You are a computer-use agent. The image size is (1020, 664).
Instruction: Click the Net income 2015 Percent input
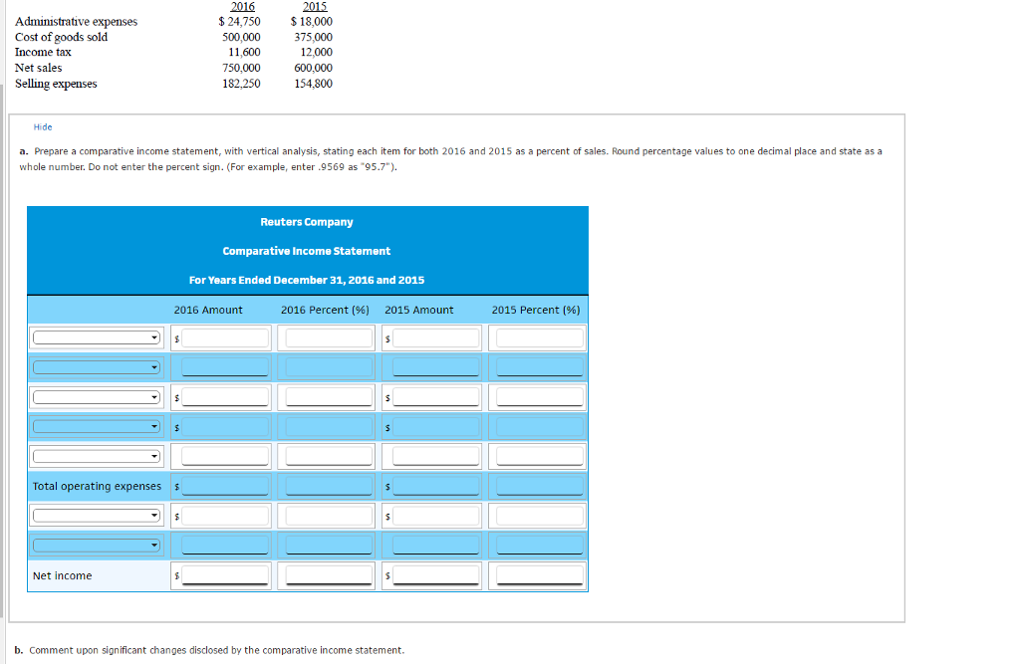point(538,575)
